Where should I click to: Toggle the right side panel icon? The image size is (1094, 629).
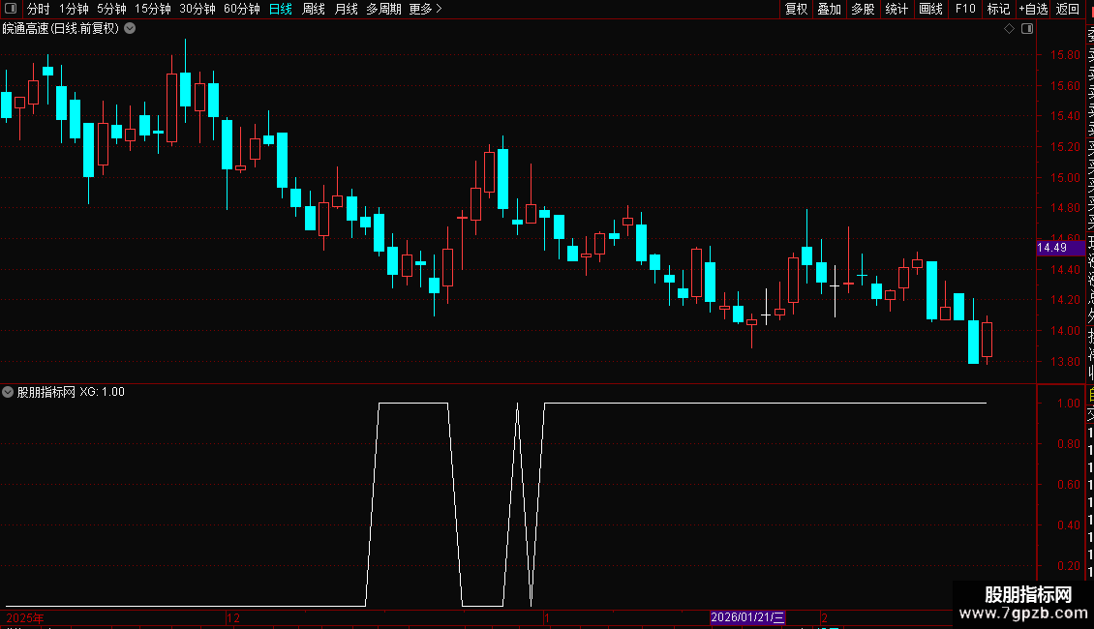(x=1027, y=29)
